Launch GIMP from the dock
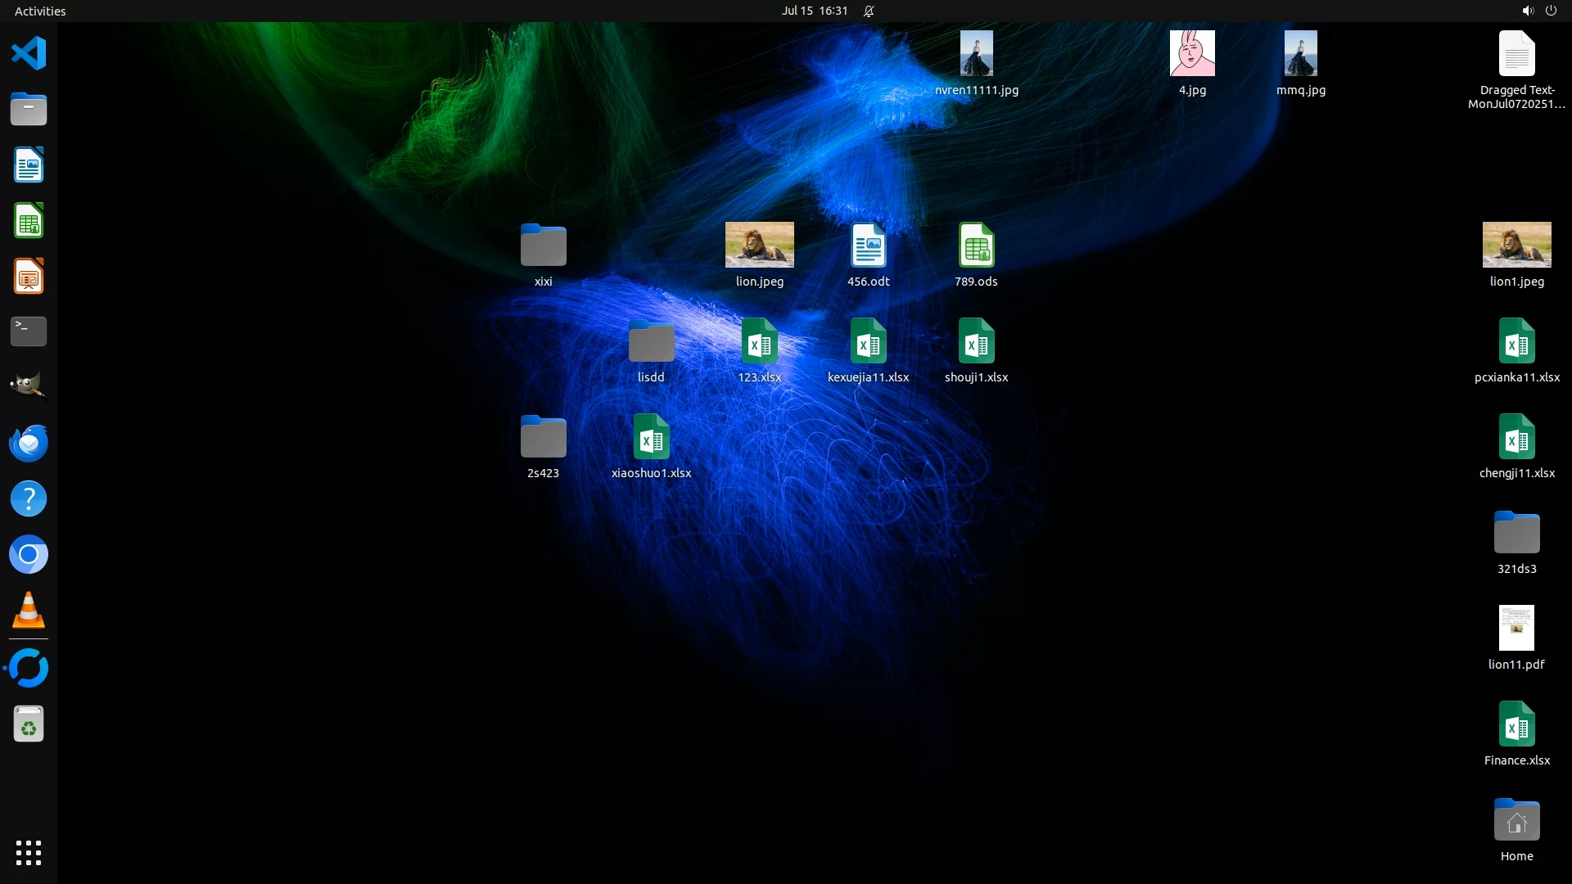This screenshot has height=884, width=1572. point(29,386)
